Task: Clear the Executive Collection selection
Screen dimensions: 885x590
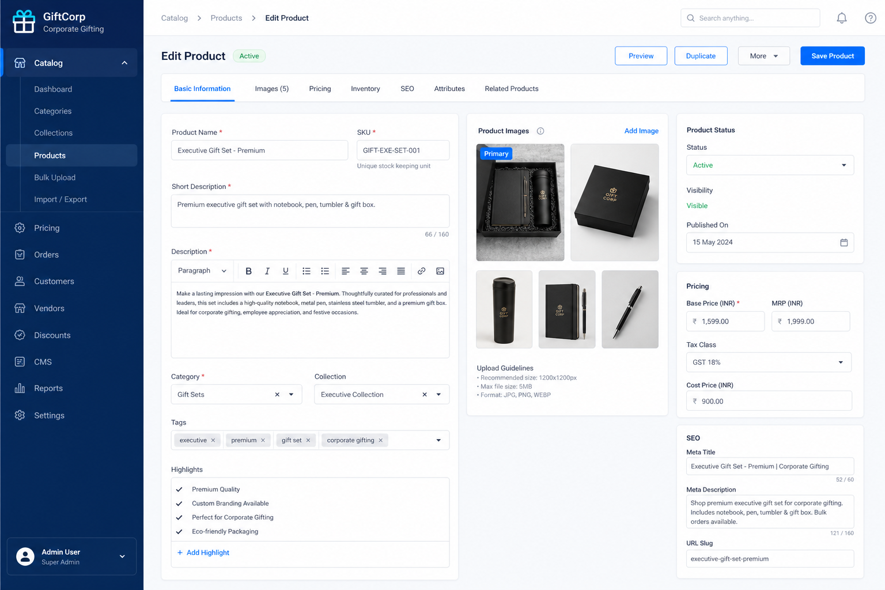Action: tap(425, 395)
